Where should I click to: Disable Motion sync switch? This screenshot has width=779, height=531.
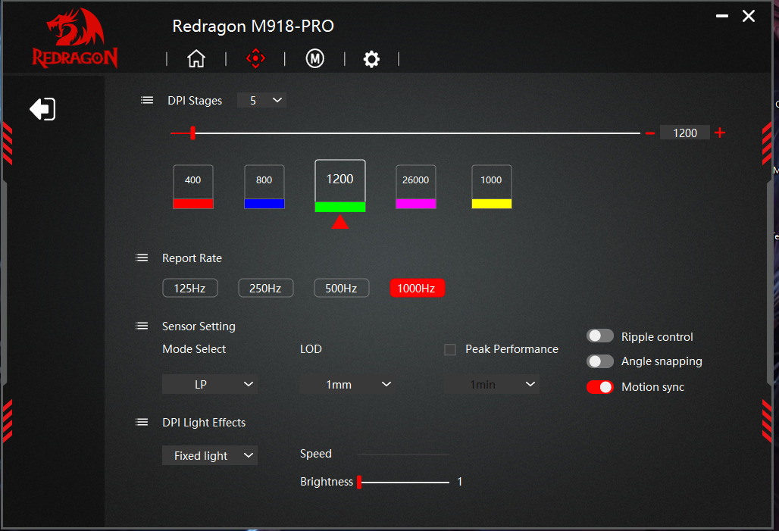[600, 387]
